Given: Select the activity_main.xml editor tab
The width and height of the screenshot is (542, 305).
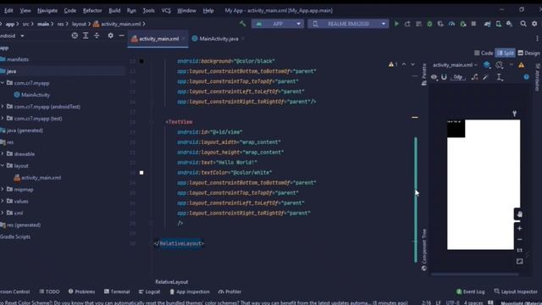Looking at the screenshot, I should click(158, 39).
